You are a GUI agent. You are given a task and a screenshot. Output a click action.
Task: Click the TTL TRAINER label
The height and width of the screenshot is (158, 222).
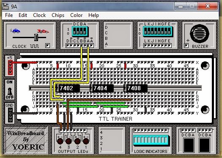click(115, 119)
